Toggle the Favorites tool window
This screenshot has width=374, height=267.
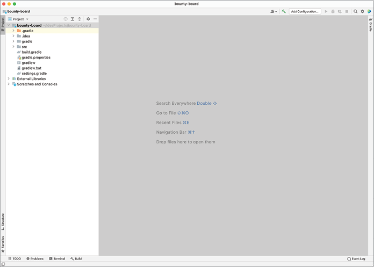(3, 243)
